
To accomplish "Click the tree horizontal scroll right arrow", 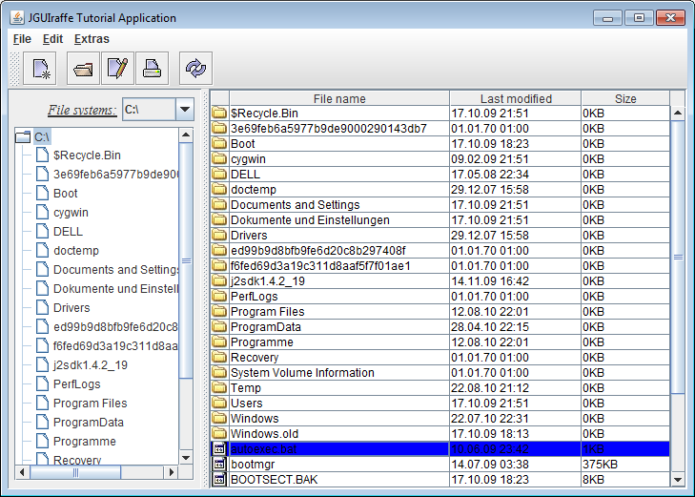I will coord(171,472).
